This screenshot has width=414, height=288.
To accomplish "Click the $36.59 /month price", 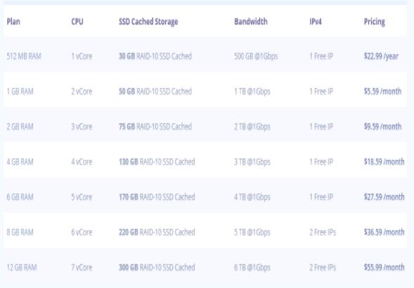I will pos(384,232).
